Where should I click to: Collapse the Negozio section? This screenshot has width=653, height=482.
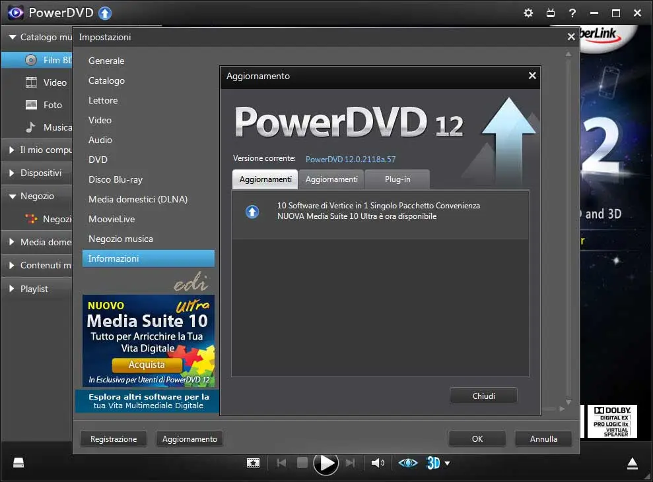pyautogui.click(x=13, y=196)
